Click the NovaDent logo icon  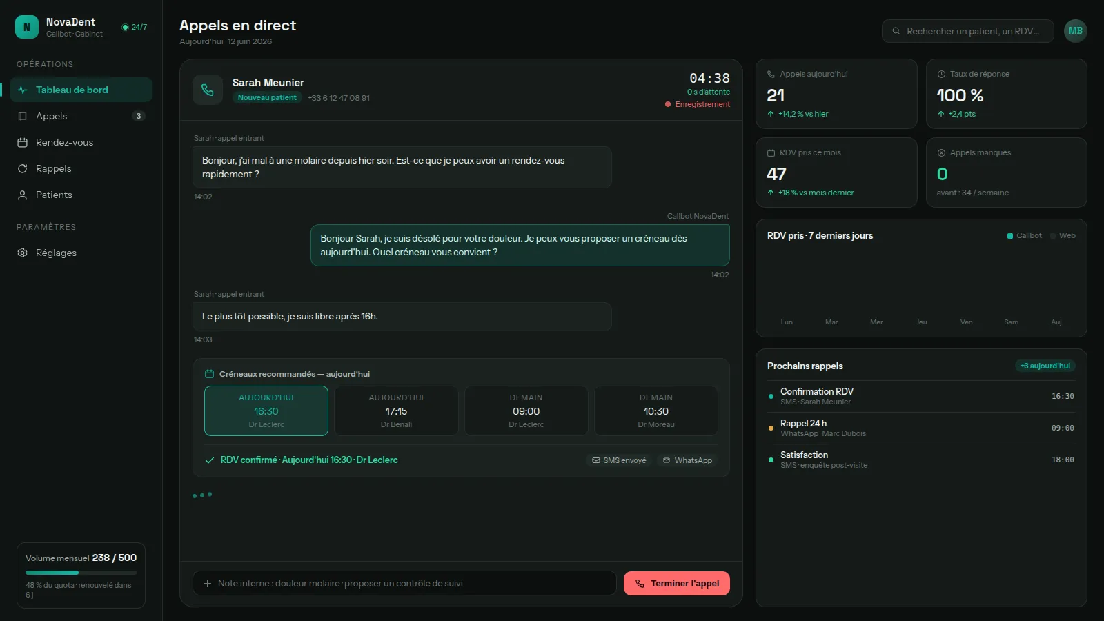(x=27, y=28)
